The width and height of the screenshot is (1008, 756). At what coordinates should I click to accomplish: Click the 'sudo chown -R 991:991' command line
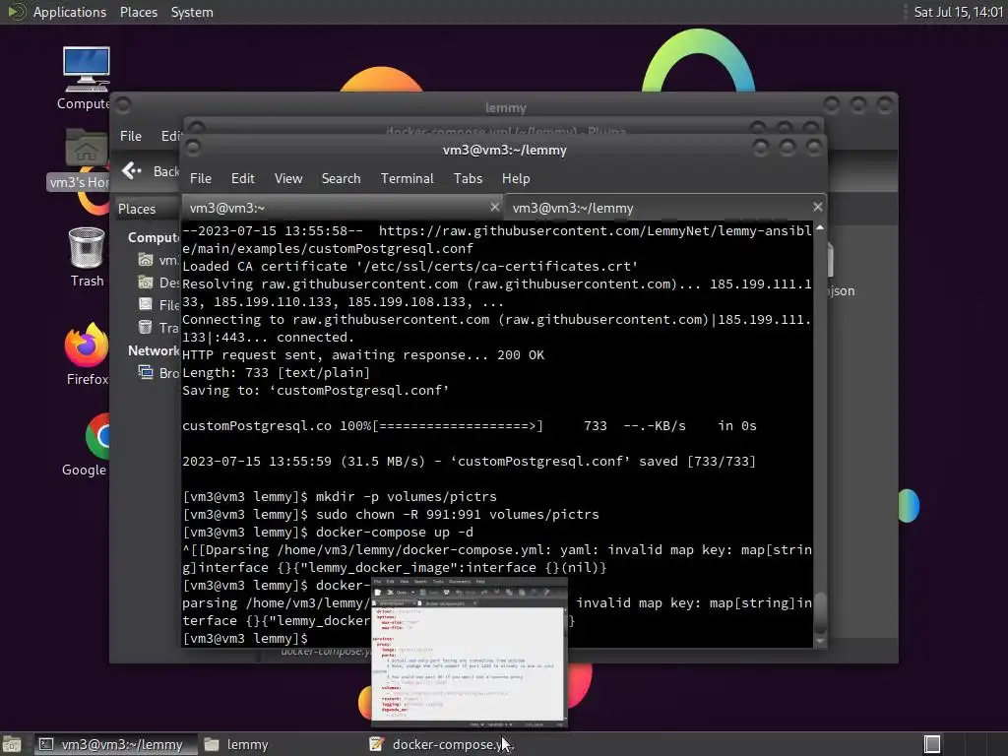click(391, 514)
